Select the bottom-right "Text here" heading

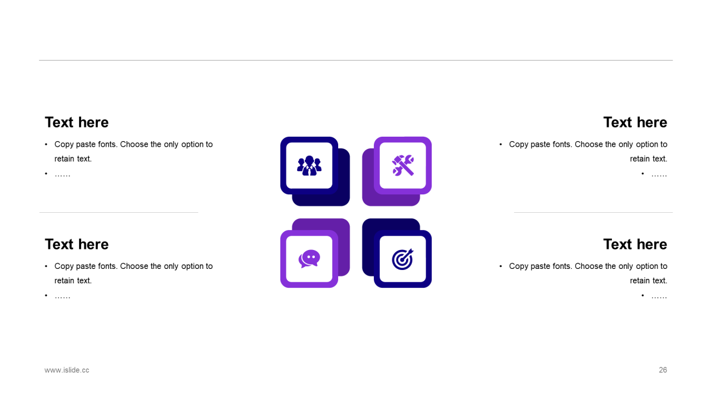coord(635,244)
